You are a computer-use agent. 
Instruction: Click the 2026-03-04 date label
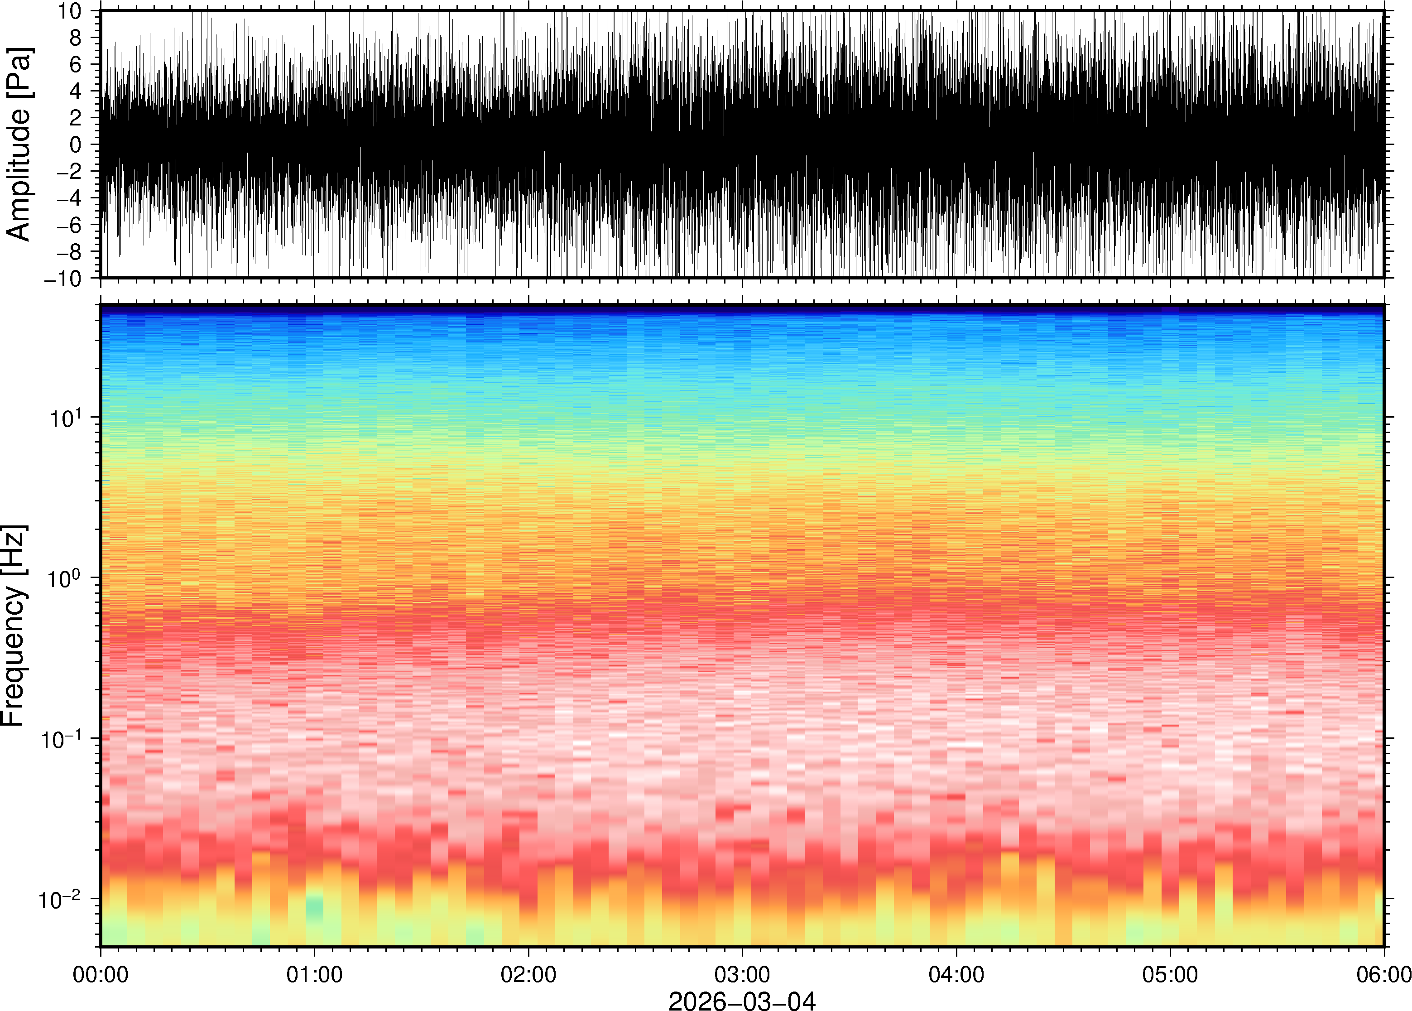pyautogui.click(x=742, y=1001)
